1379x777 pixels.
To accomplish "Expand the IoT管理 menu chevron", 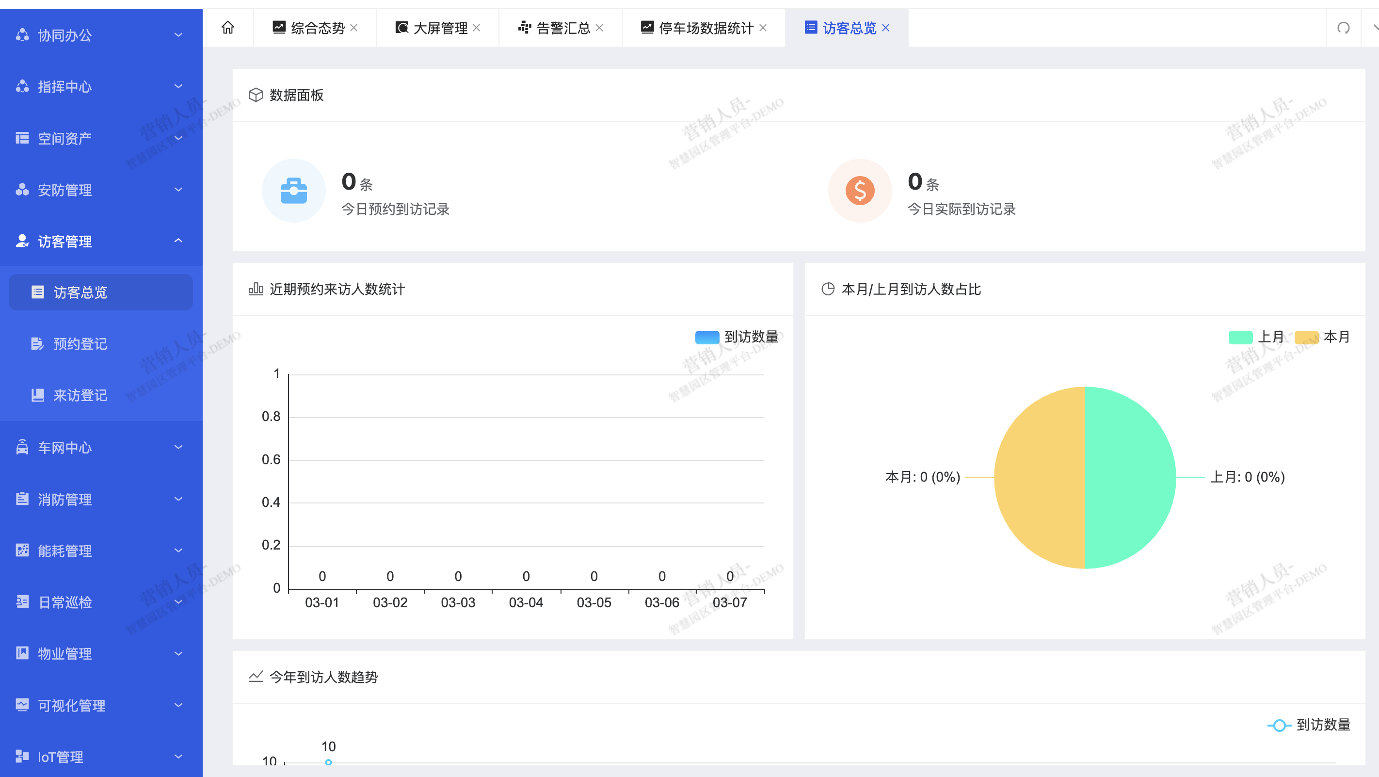I will tap(178, 756).
